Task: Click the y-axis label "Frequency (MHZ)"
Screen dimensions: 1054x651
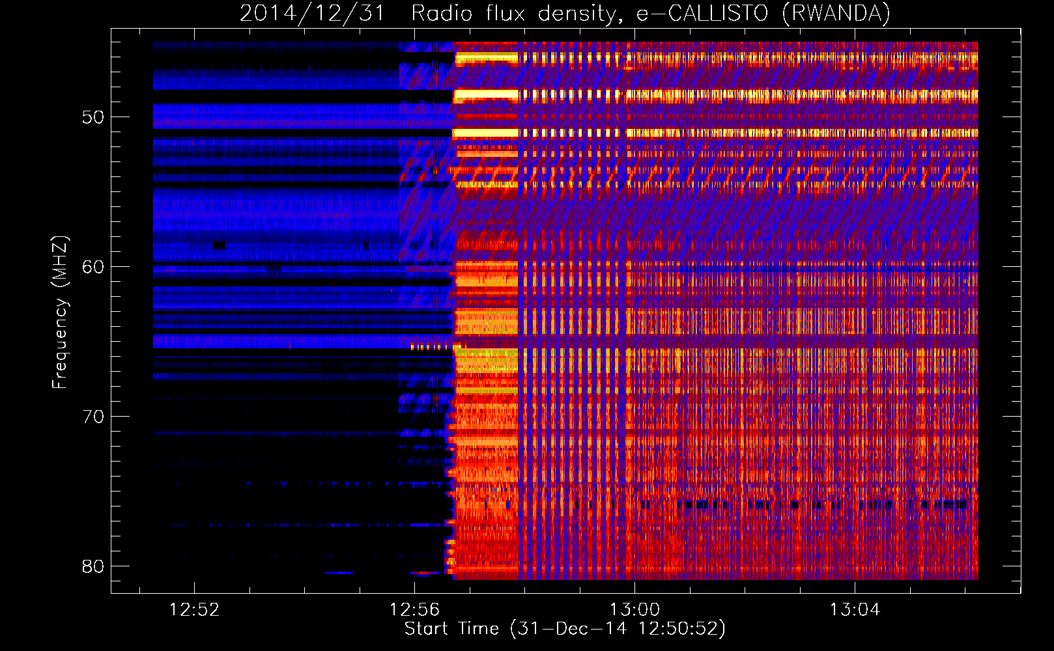Action: coord(60,312)
